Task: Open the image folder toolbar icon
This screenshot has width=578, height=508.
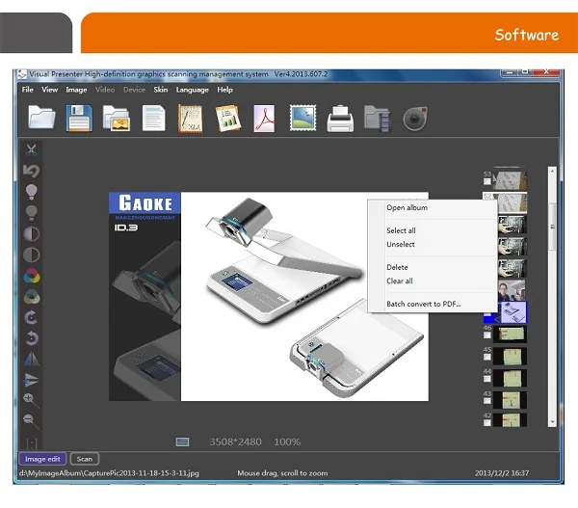Action: (x=117, y=119)
